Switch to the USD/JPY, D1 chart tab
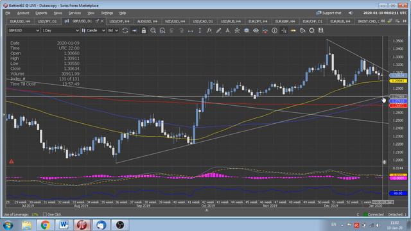The height and width of the screenshot is (231, 411). coord(47,21)
